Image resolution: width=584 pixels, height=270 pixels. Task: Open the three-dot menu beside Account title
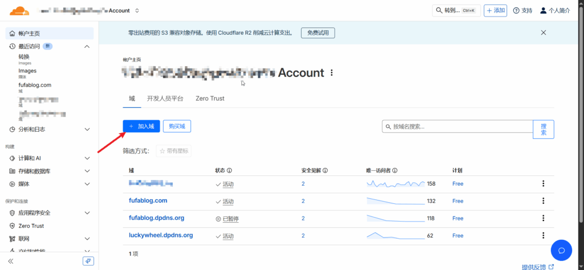point(332,73)
